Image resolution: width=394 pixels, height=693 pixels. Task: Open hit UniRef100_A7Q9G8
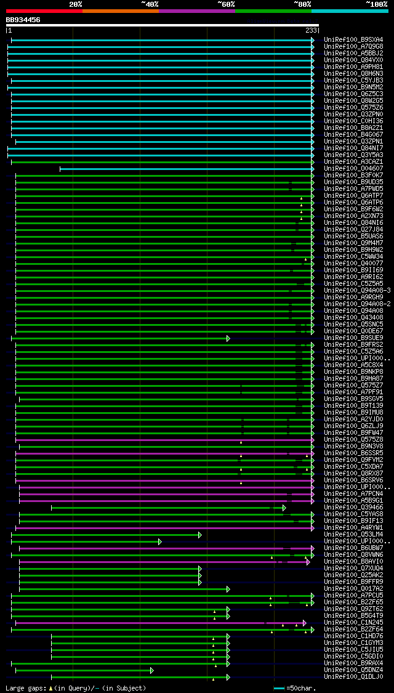coord(353,46)
